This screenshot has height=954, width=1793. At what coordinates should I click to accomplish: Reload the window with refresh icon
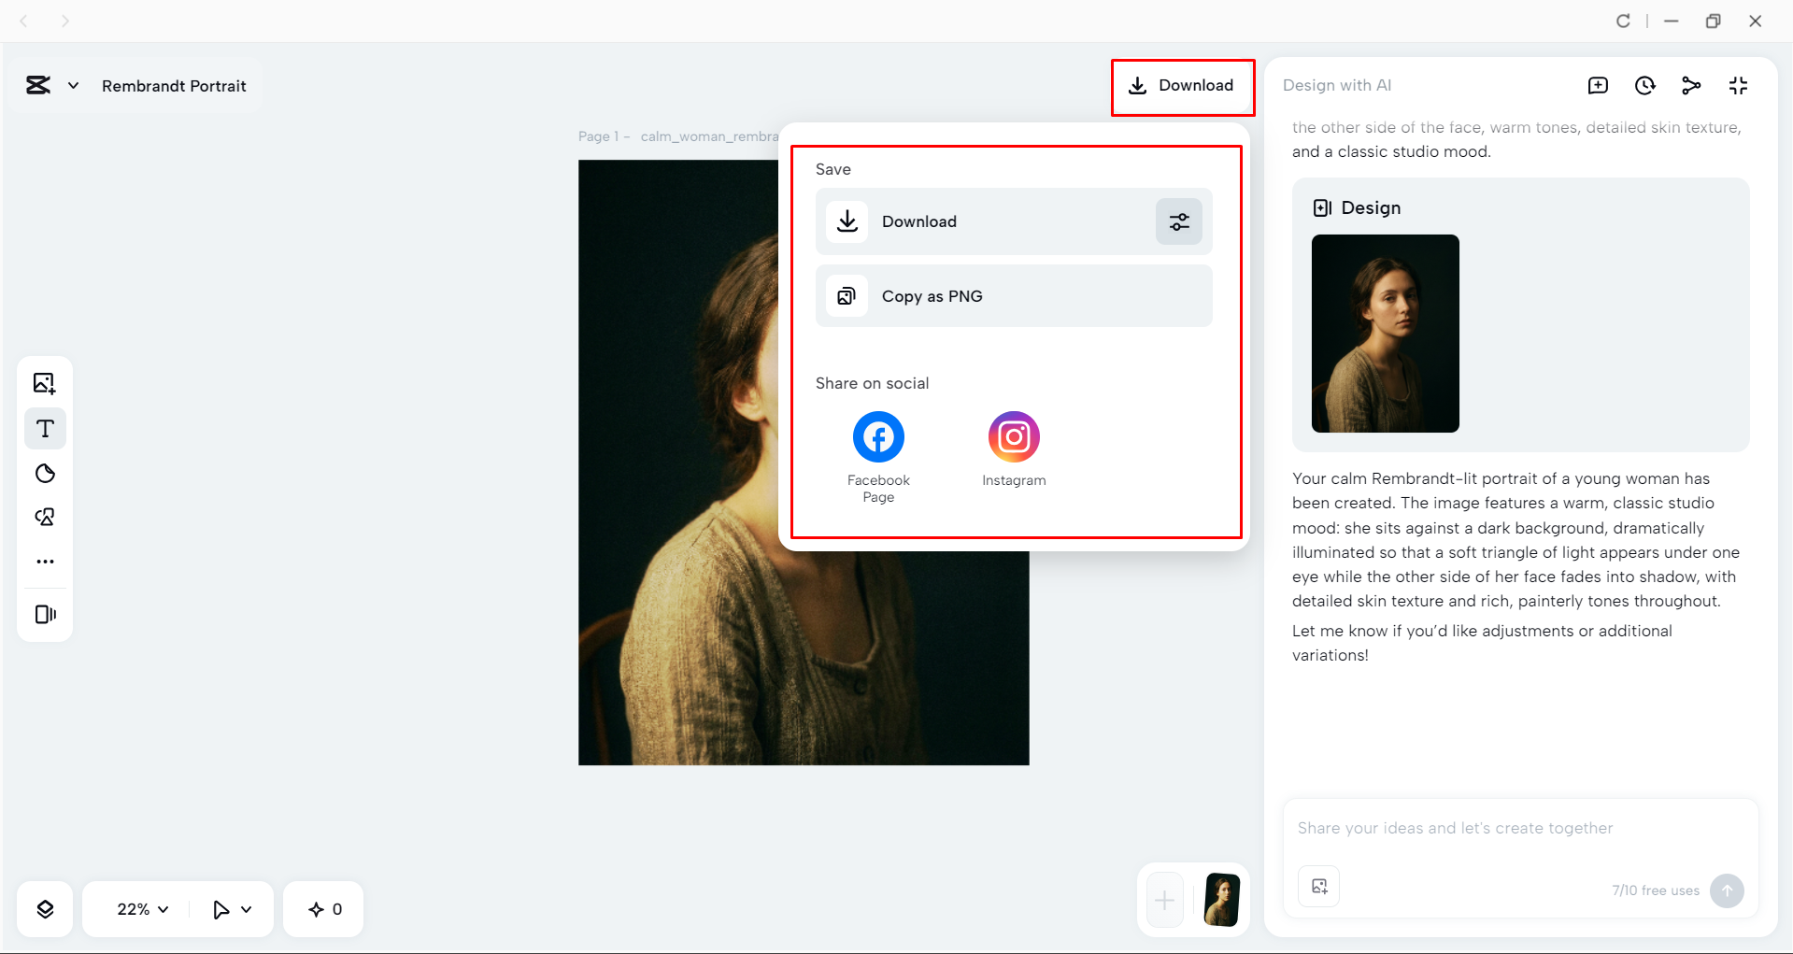1624,21
